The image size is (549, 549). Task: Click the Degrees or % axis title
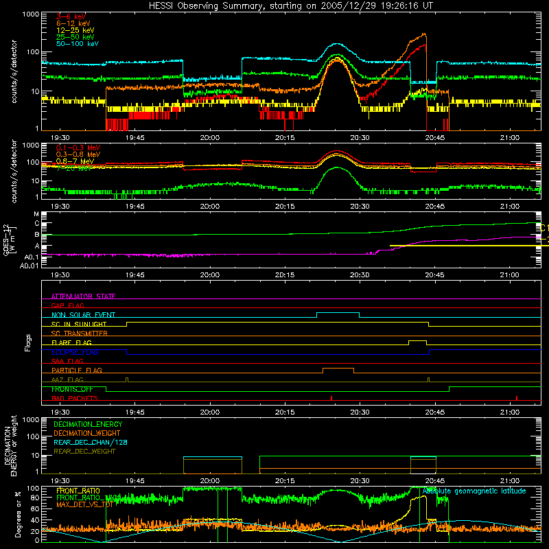18,514
